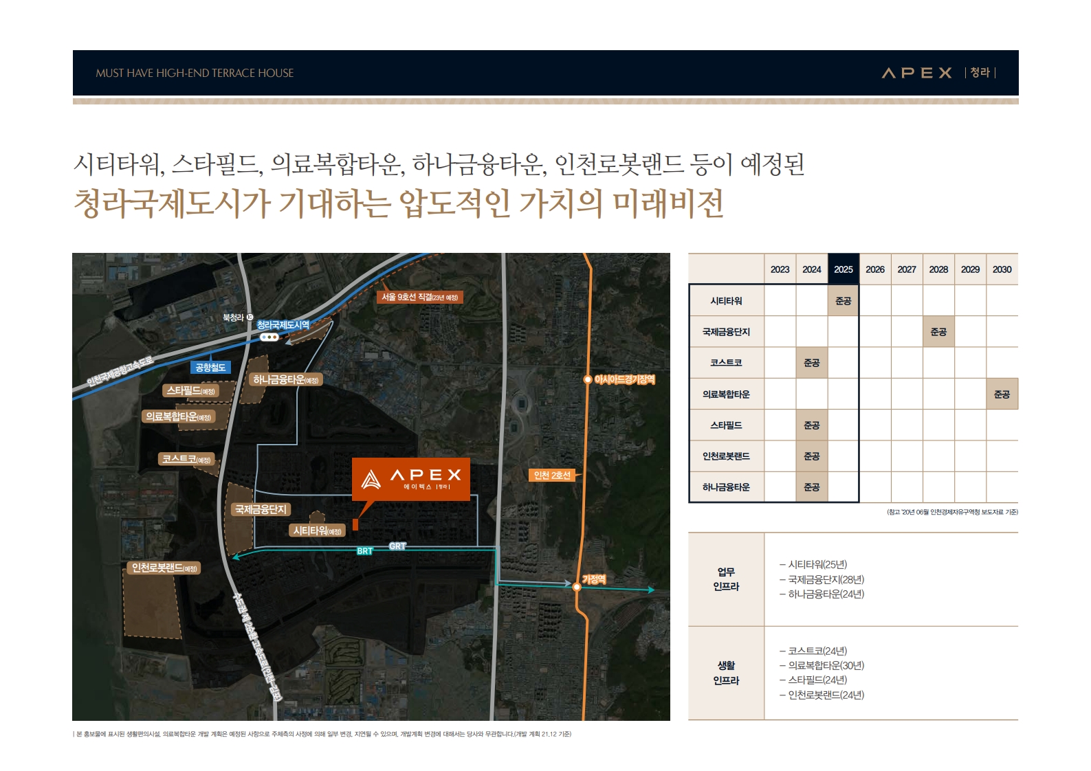Screen dimensions: 1091x771
Task: Select the 가정역 station marker on the map
Action: click(577, 587)
